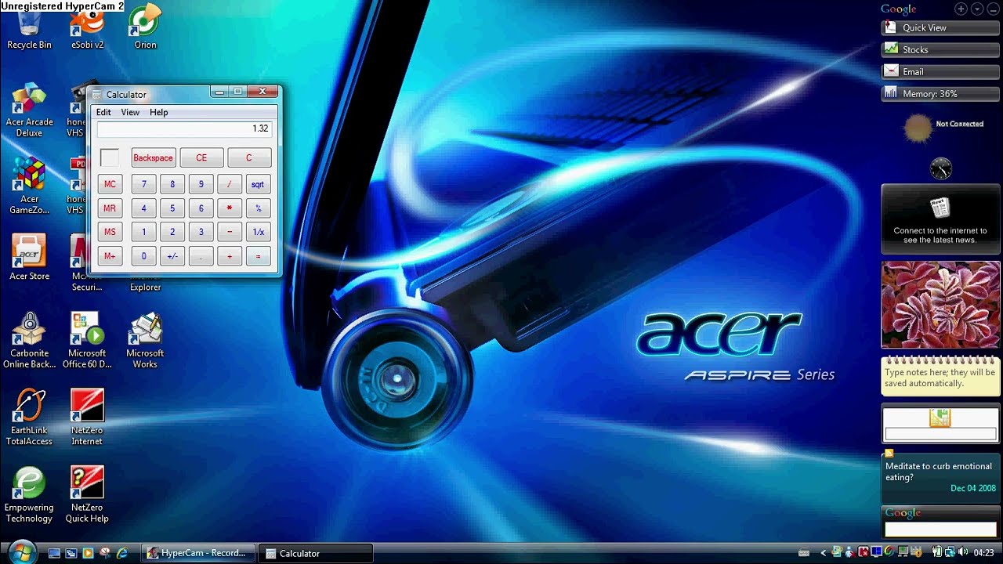Open the Acer Store desktop shortcut

click(x=29, y=258)
